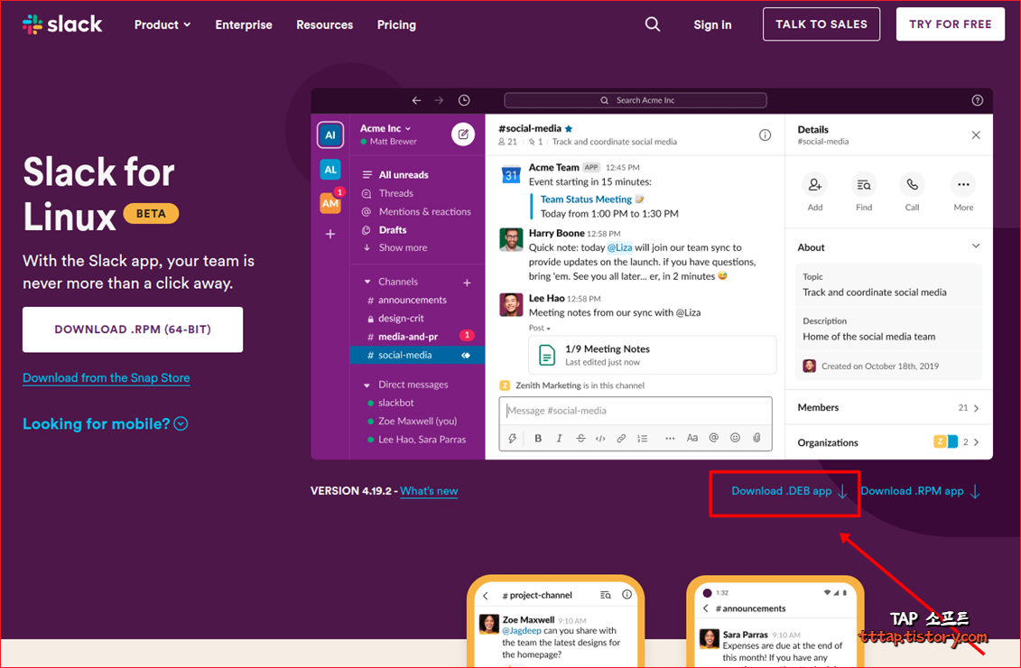Collapse the Direct messages section
Screen dimensions: 1021x668
367,385
